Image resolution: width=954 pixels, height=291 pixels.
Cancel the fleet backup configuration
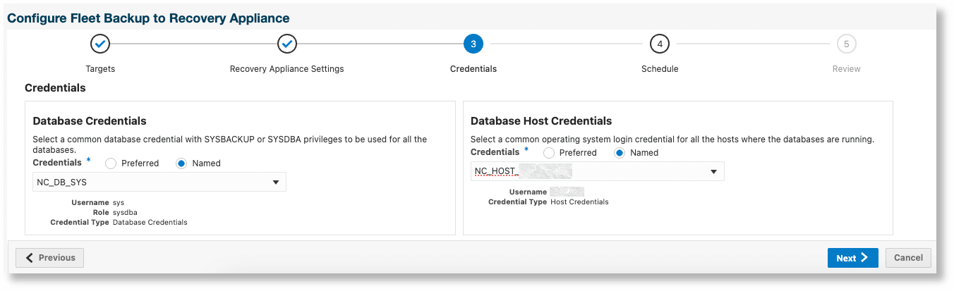click(x=908, y=258)
